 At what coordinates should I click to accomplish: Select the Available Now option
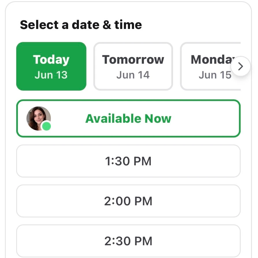point(128,118)
